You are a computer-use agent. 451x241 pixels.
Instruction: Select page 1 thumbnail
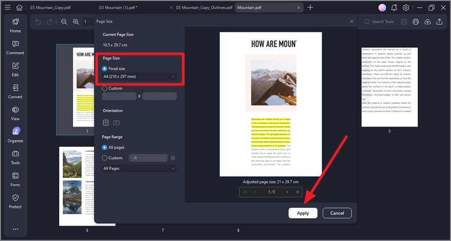click(76, 89)
